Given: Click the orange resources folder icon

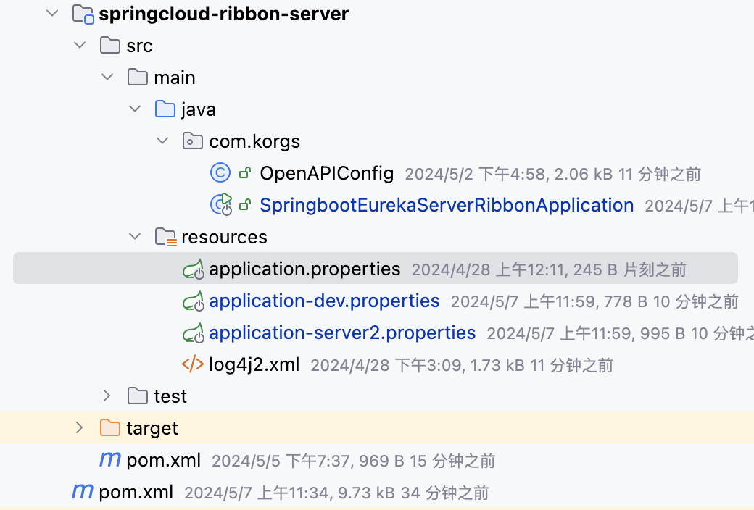Looking at the screenshot, I should pos(165,236).
